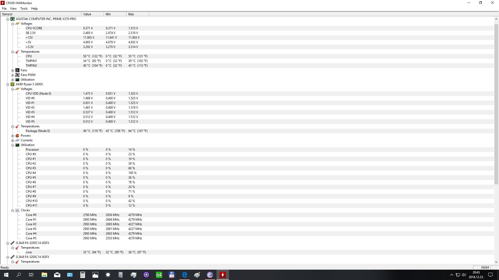
Task: Click the Value column header
Action: [x=93, y=14]
